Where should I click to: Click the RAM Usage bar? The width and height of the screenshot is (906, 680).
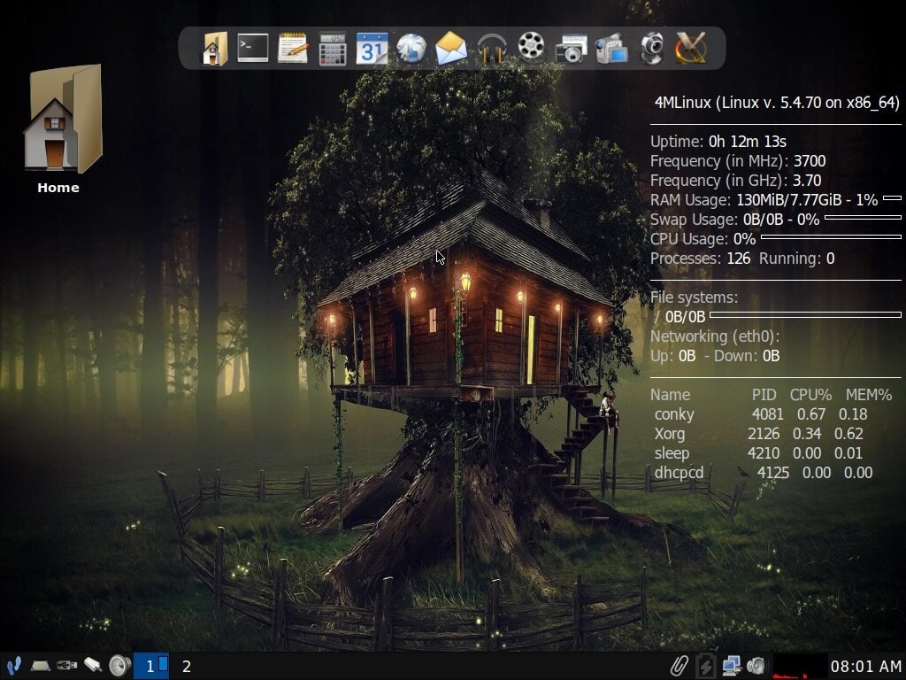(892, 197)
